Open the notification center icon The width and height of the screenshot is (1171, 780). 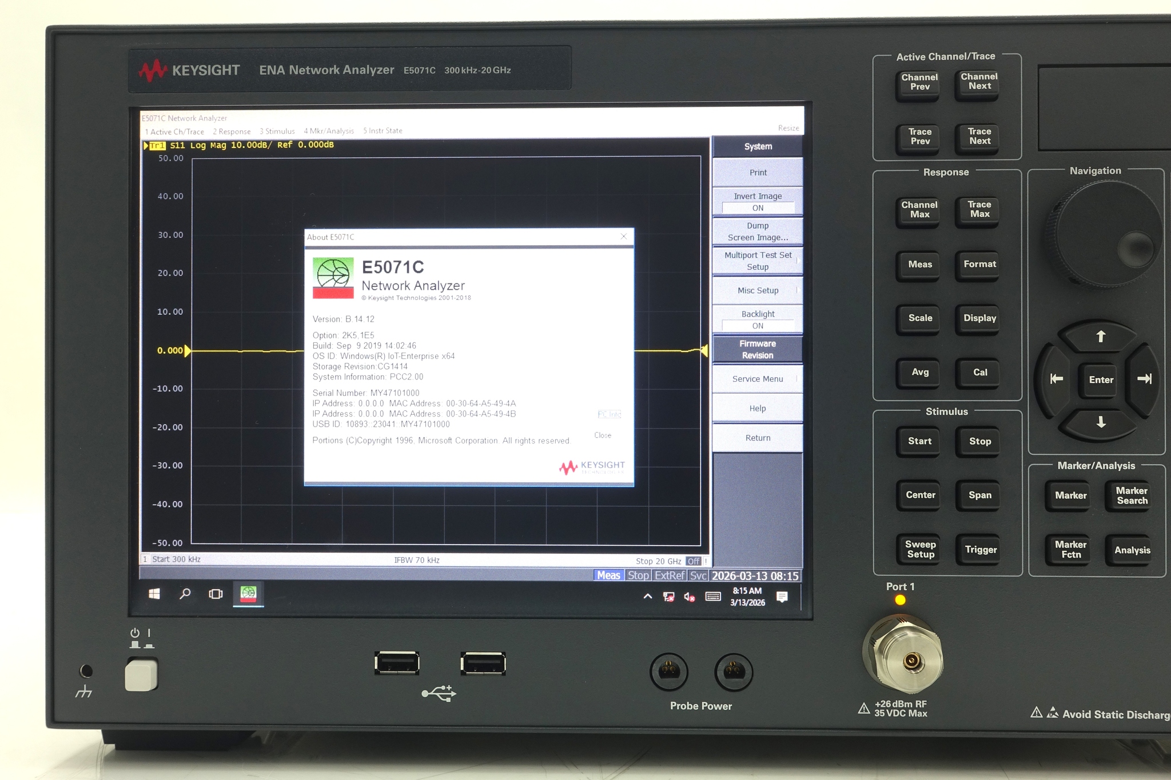(x=782, y=597)
